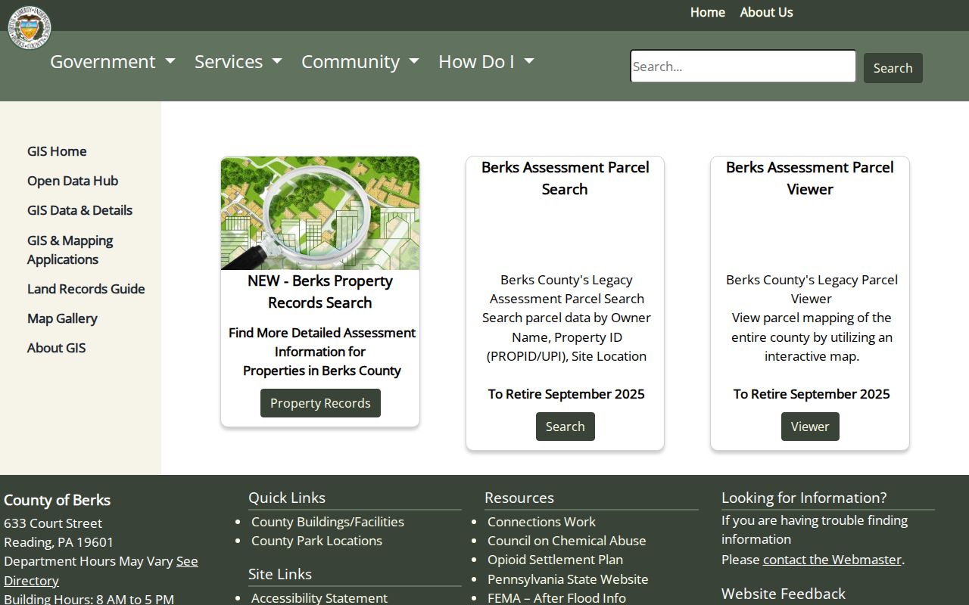The width and height of the screenshot is (969, 605).
Task: Select GIS Data & Details sidebar link
Action: point(79,210)
